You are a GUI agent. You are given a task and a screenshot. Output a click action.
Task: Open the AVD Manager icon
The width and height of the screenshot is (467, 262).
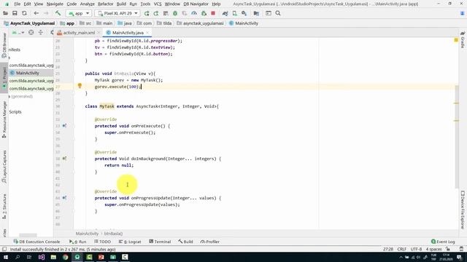pyautogui.click(x=235, y=13)
